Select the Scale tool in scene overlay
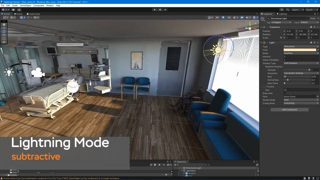The height and width of the screenshot is (180, 320). click(x=4, y=35)
